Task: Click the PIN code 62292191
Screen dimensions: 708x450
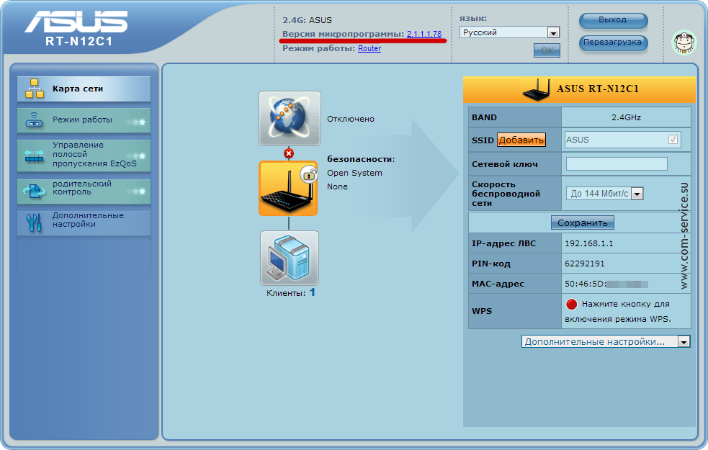Action: [x=584, y=264]
